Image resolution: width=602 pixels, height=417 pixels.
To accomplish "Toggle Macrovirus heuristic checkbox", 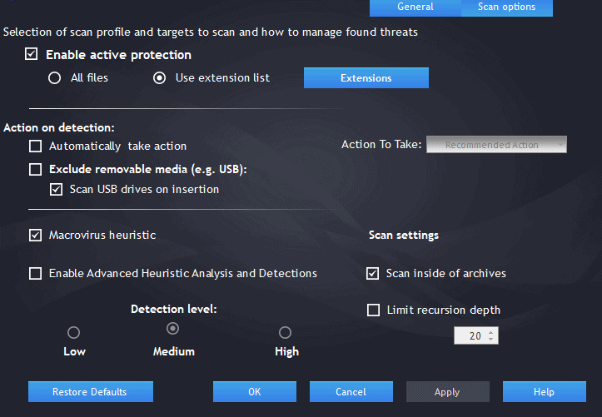I will pos(35,235).
